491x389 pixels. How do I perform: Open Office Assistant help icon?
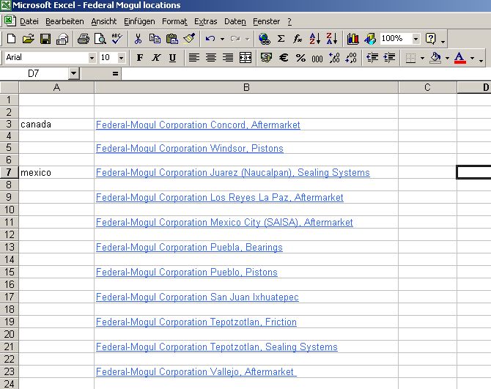[x=431, y=39]
